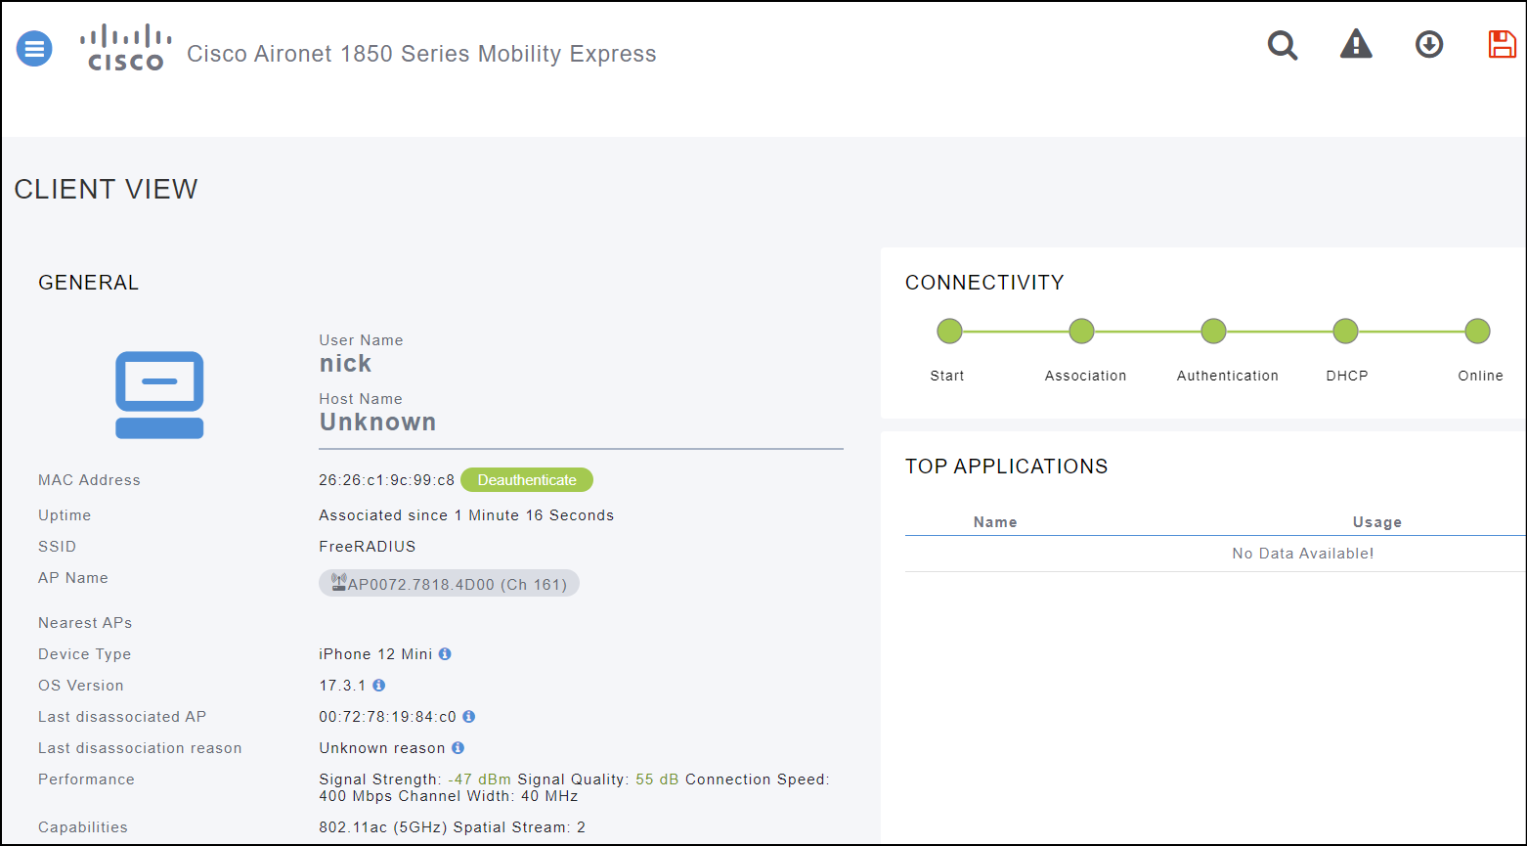Click the info icon beside iPhone 12 Mini
The width and height of the screenshot is (1527, 846).
445,654
